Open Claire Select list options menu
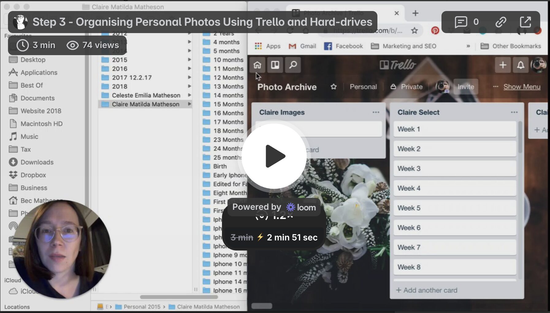 tap(514, 112)
